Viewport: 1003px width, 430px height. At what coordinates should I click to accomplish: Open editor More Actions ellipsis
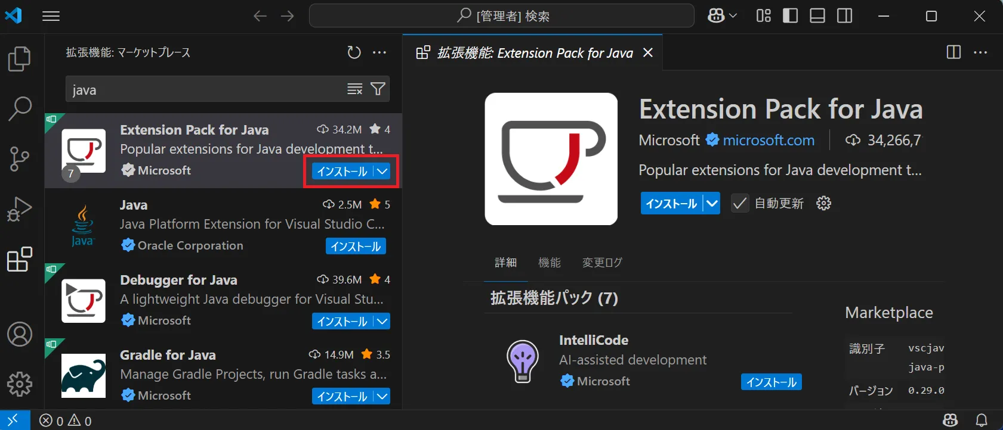980,52
